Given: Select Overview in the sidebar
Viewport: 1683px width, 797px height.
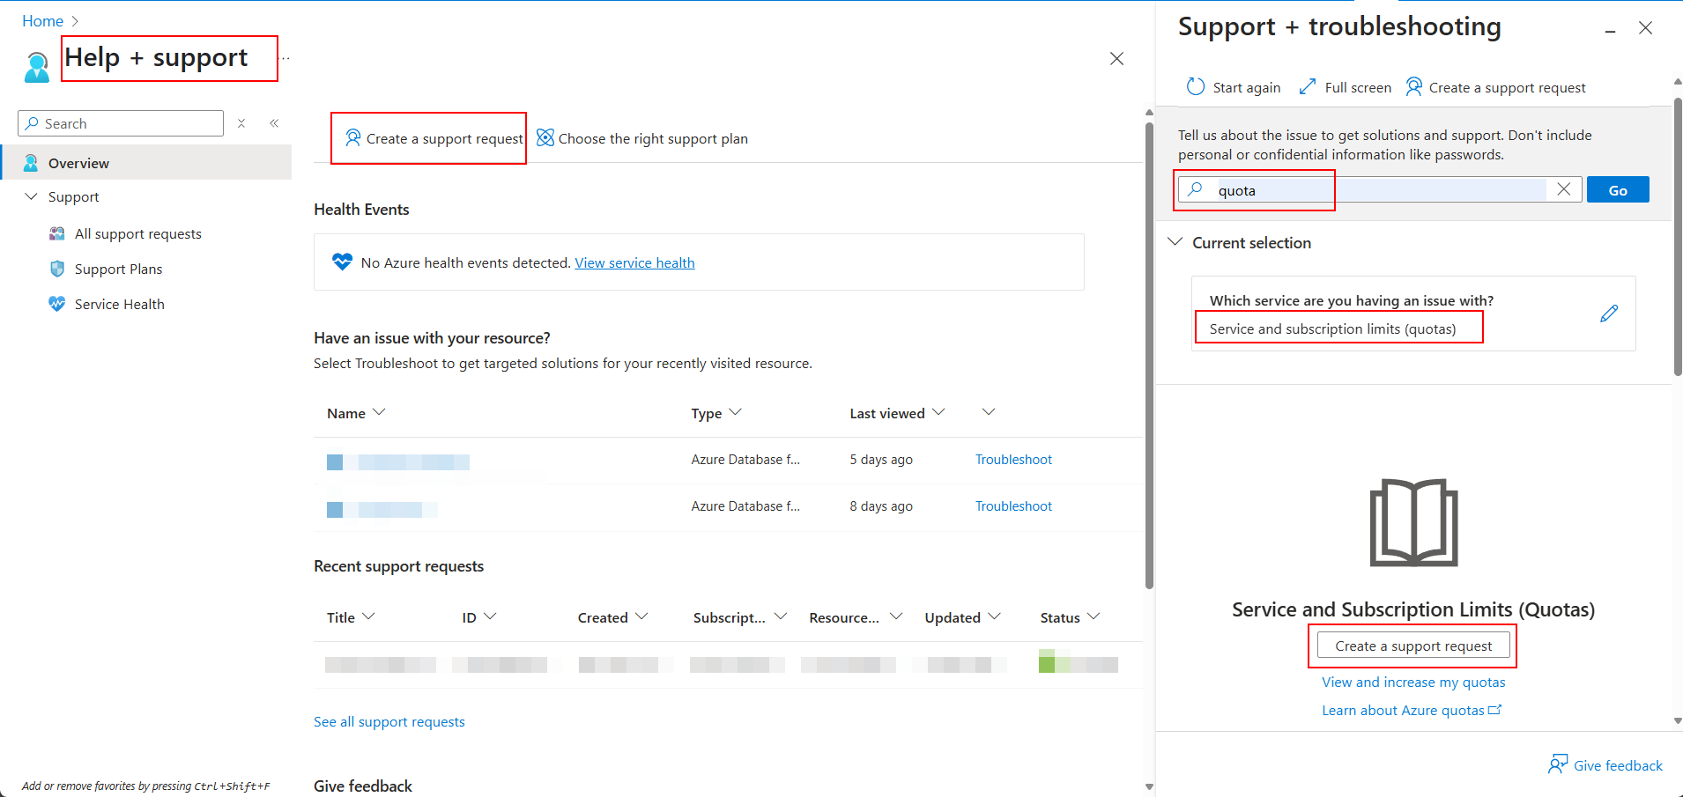Looking at the screenshot, I should [x=146, y=163].
